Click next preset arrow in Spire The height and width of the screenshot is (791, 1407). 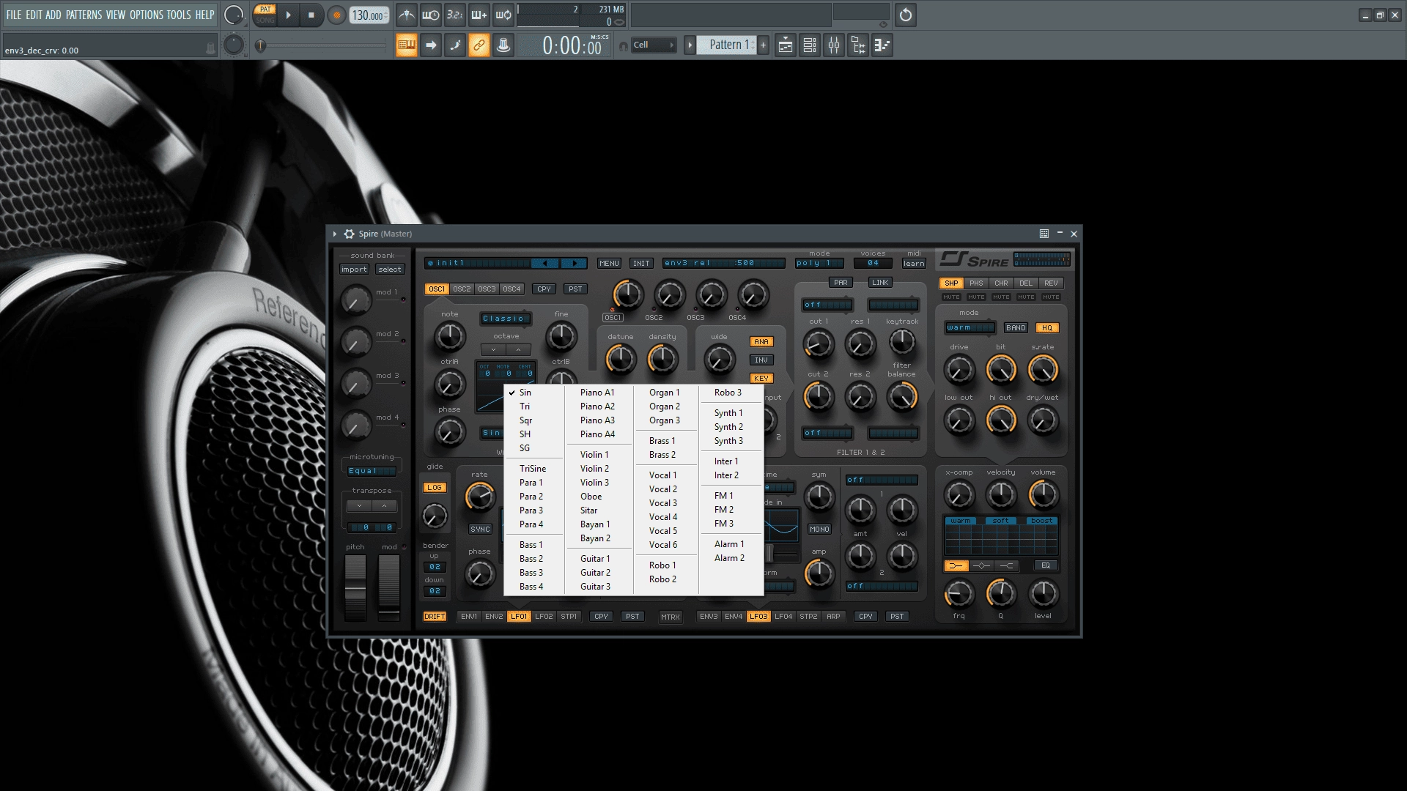tap(575, 263)
